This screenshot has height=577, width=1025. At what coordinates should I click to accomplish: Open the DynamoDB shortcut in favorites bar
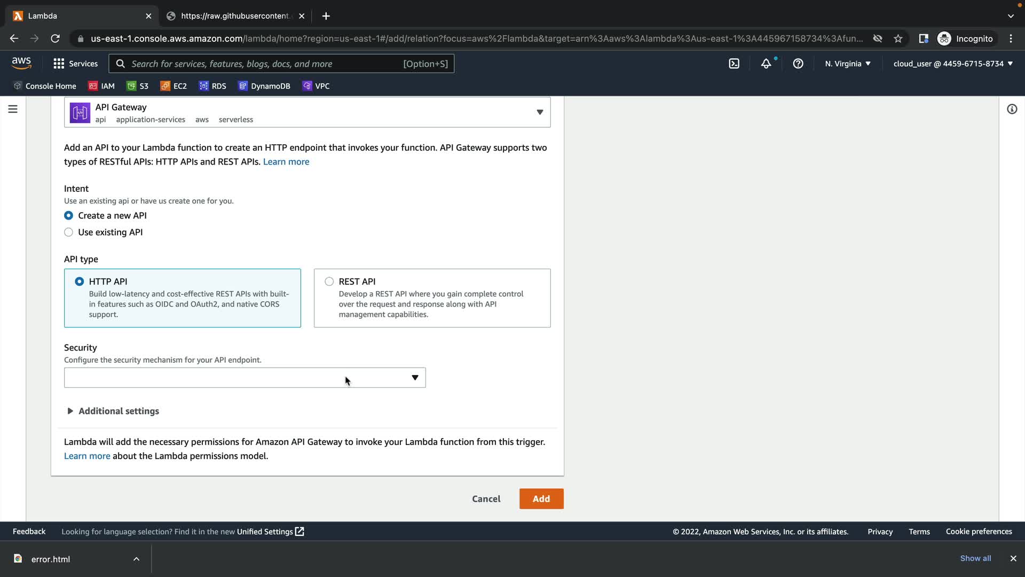pyautogui.click(x=264, y=86)
